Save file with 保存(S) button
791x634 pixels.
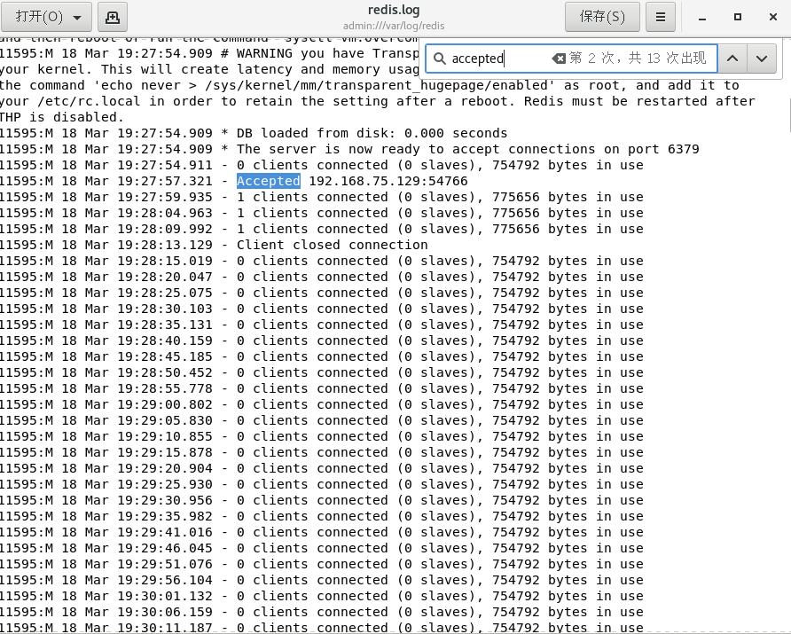click(602, 17)
